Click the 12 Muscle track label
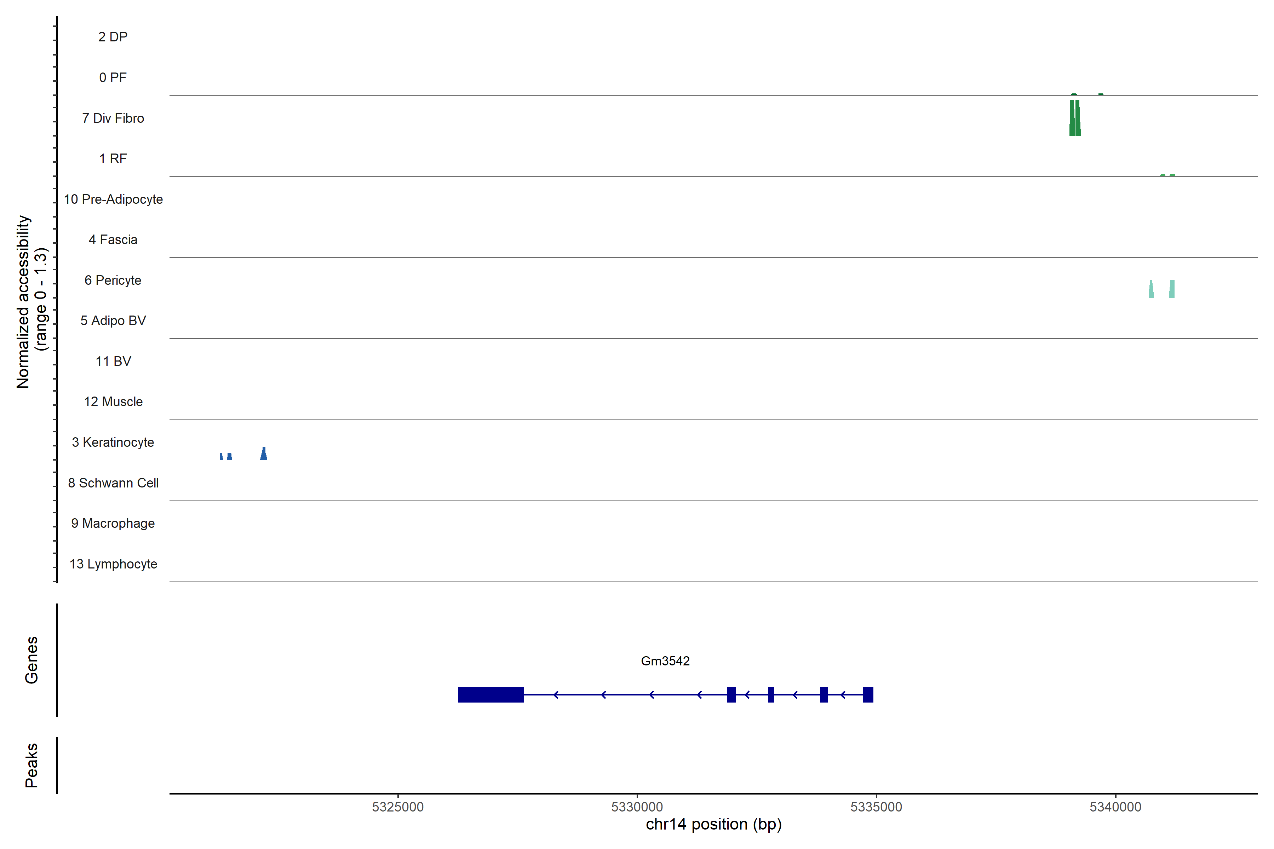1274x849 pixels. coord(113,402)
